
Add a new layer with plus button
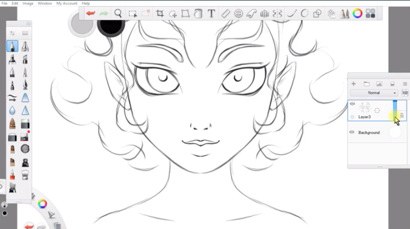pos(353,84)
